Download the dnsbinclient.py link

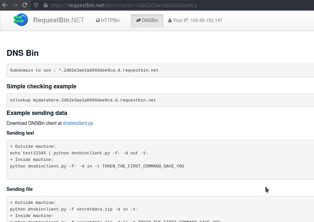coord(78,123)
